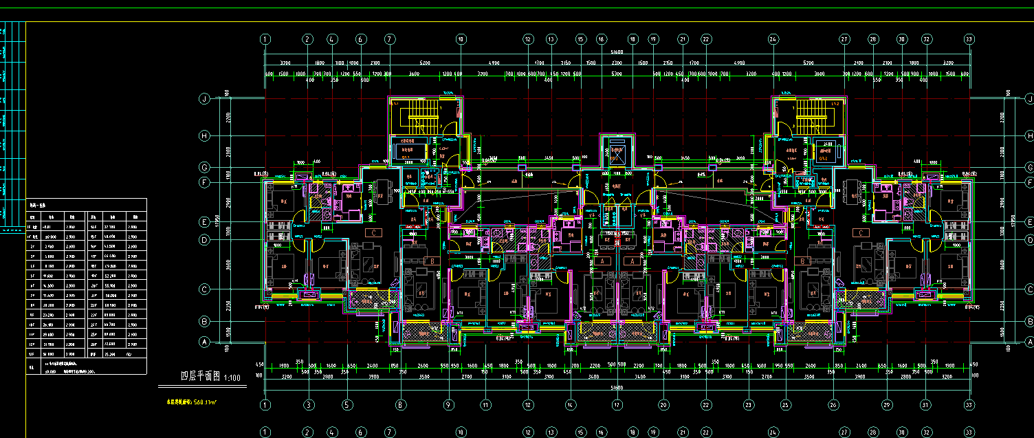Select the floor elevation table on the left
The width and height of the screenshot is (1034, 438).
[x=86, y=286]
